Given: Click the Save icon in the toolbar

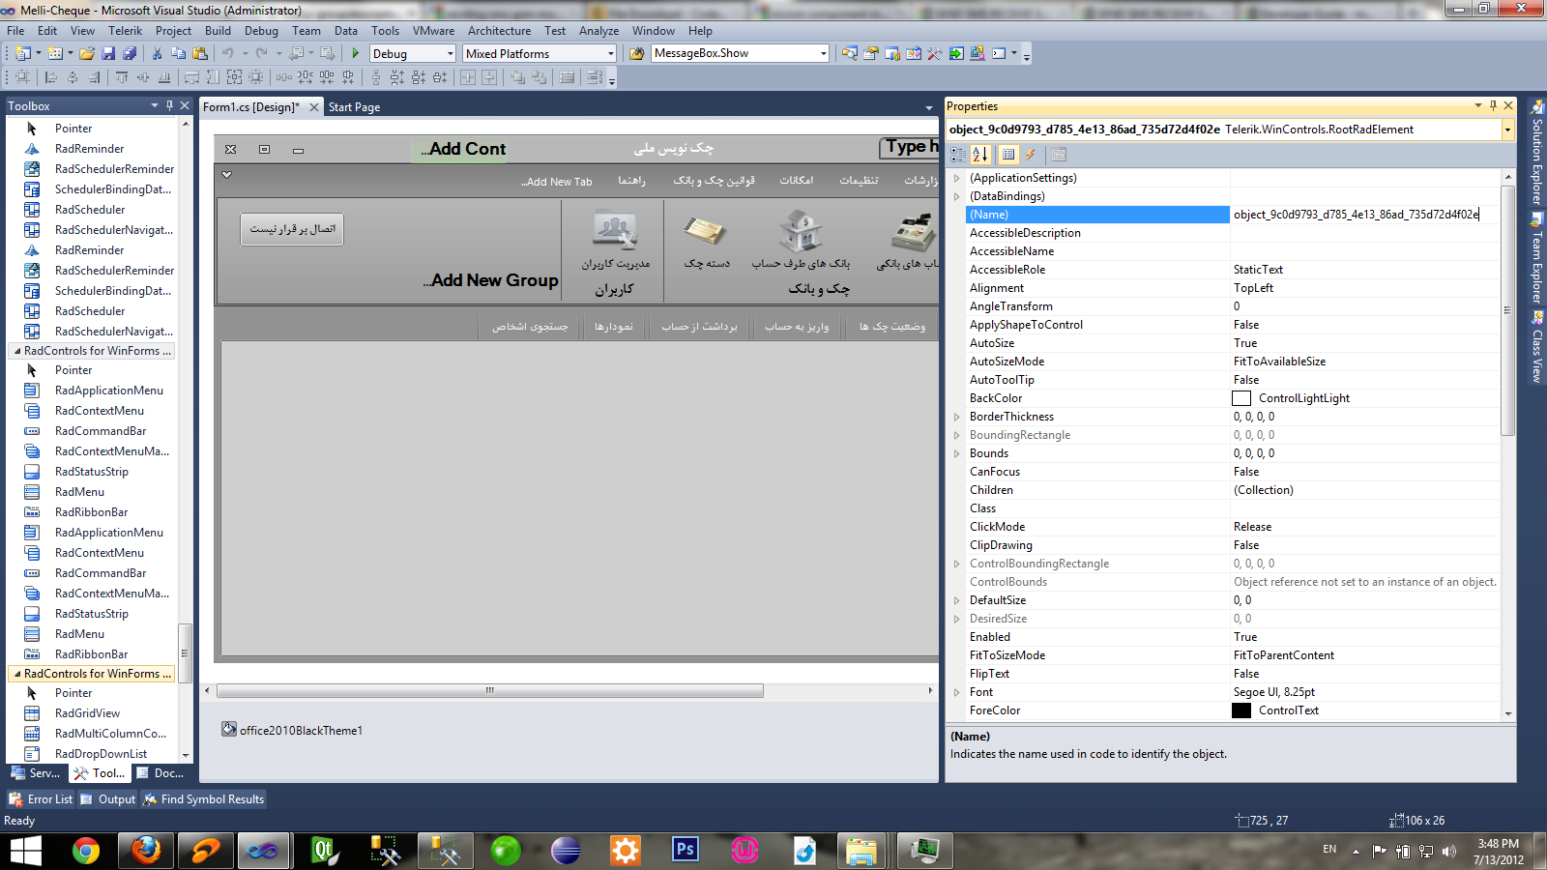Looking at the screenshot, I should (x=108, y=53).
